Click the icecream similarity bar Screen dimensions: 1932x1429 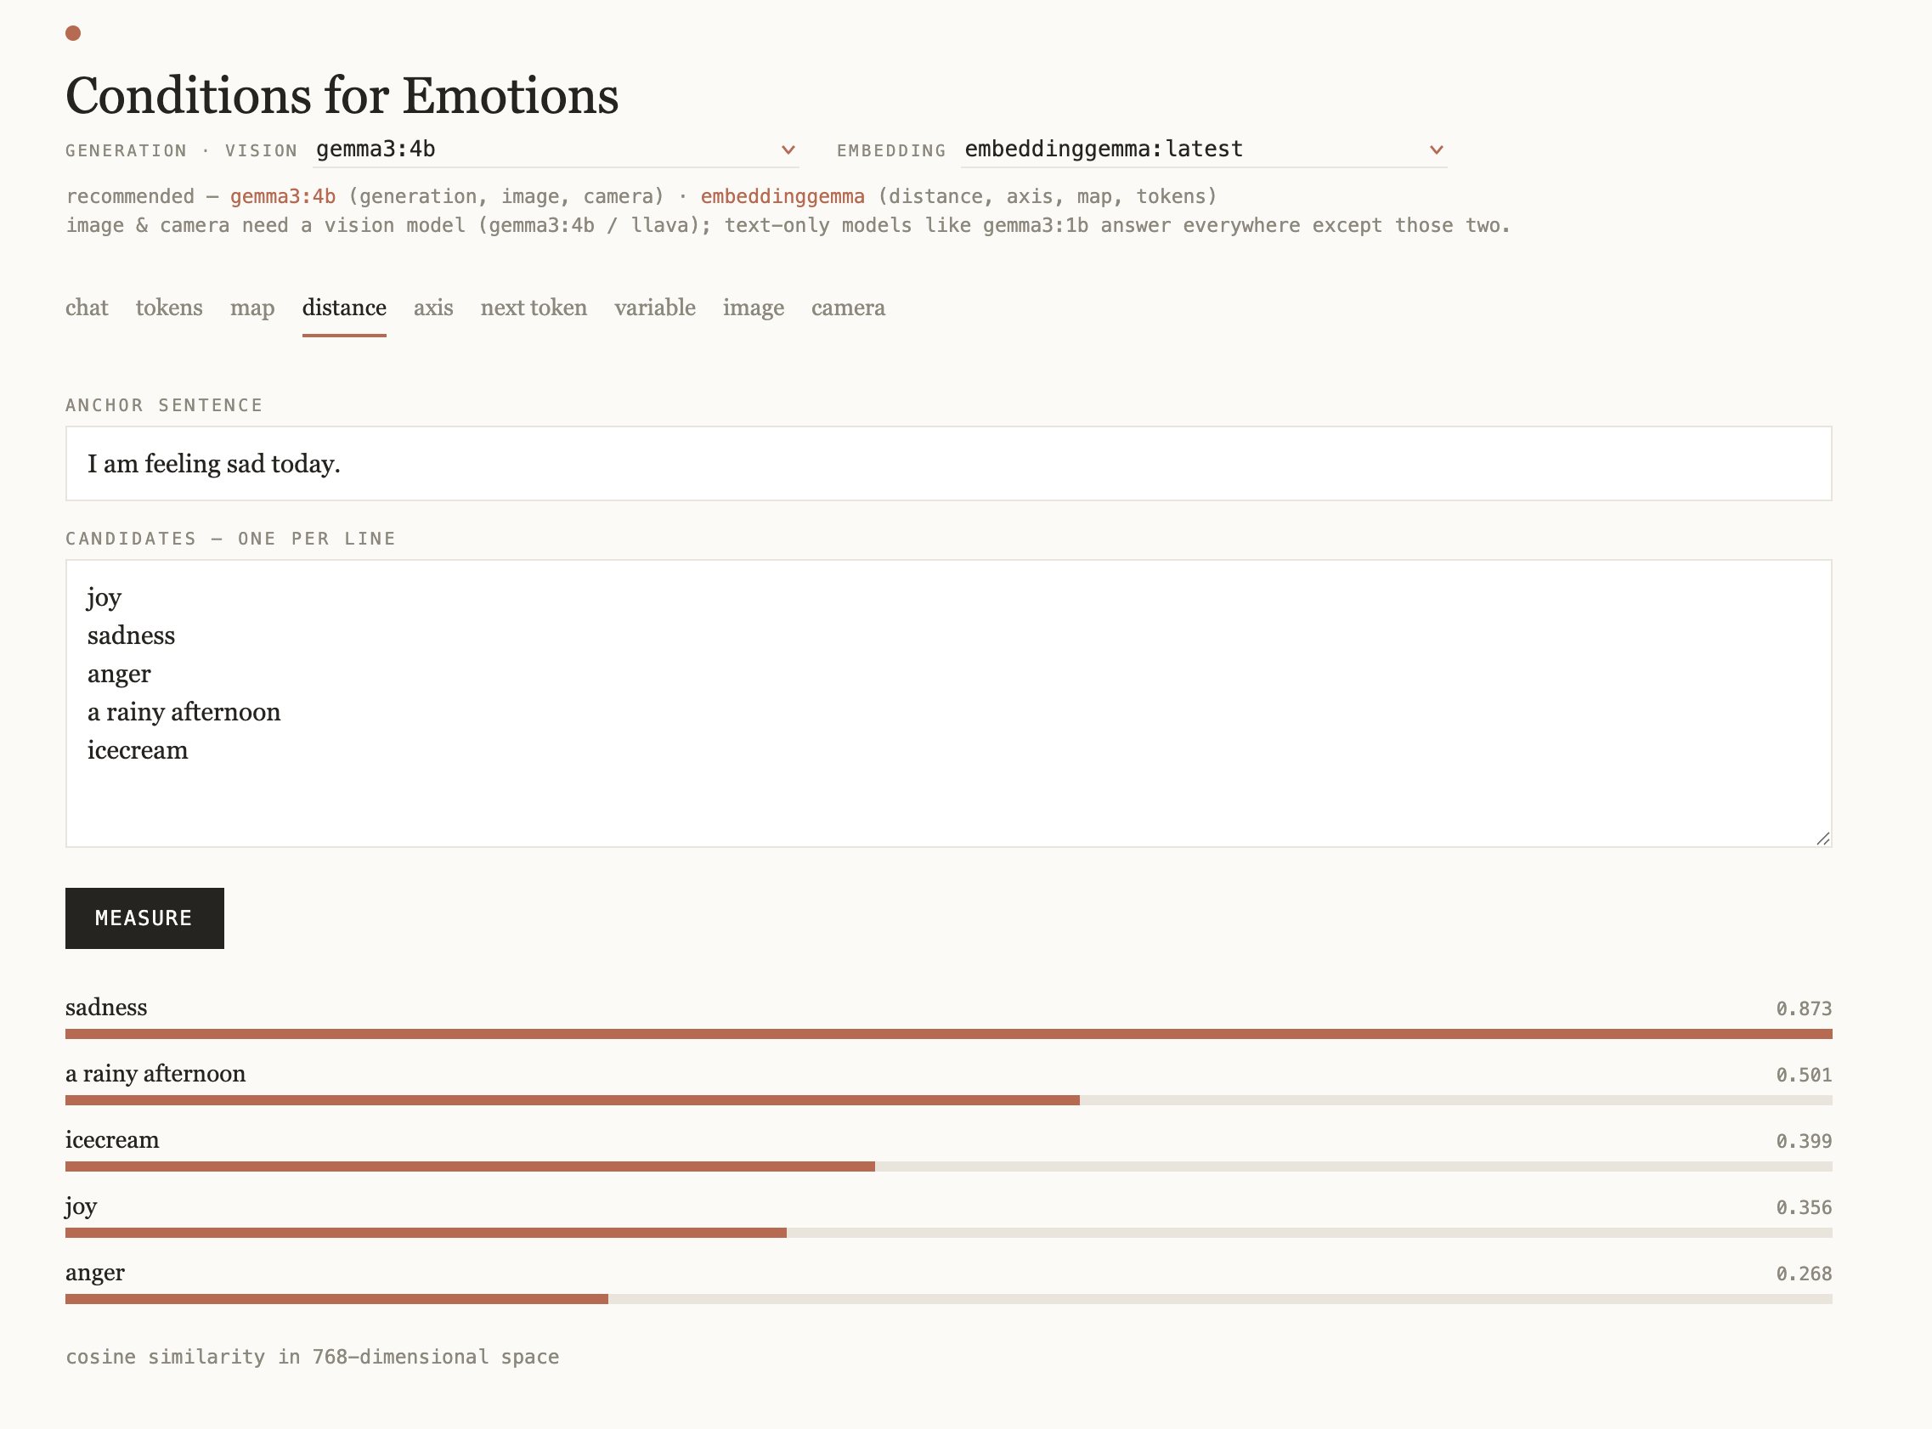949,1166
